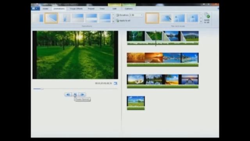
Task: Pick the highlighted diagonal wipe transition thumbnail
Action: [x=51, y=18]
